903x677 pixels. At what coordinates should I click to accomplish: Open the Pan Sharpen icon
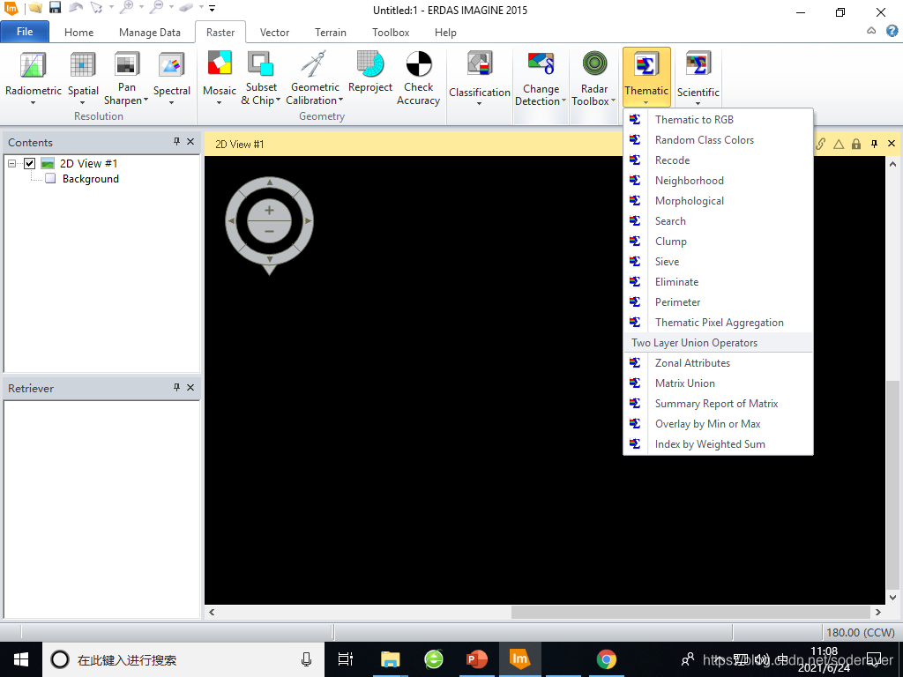tap(127, 63)
